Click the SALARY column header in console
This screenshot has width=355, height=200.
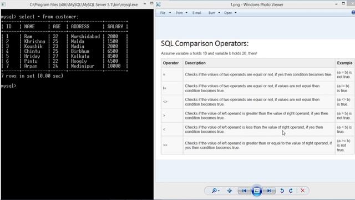point(115,27)
